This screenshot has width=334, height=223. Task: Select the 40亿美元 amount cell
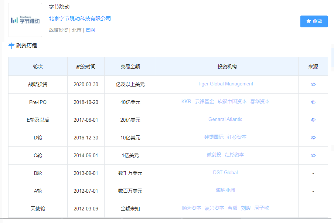pos(130,102)
